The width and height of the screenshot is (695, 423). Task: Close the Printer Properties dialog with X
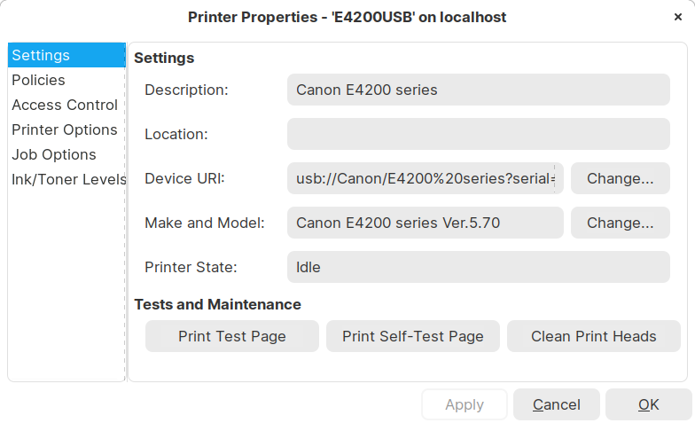click(x=678, y=17)
